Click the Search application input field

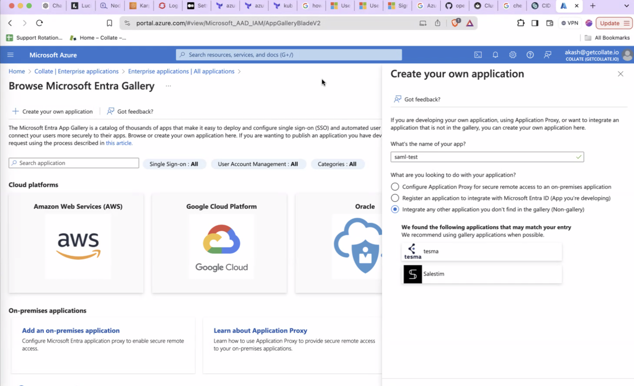coord(73,163)
